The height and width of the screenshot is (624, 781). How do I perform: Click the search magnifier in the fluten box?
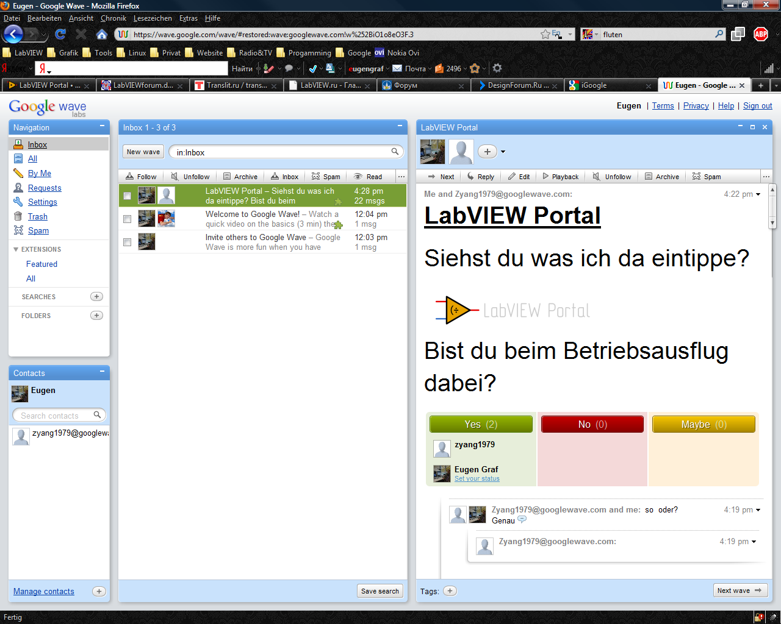pos(719,34)
